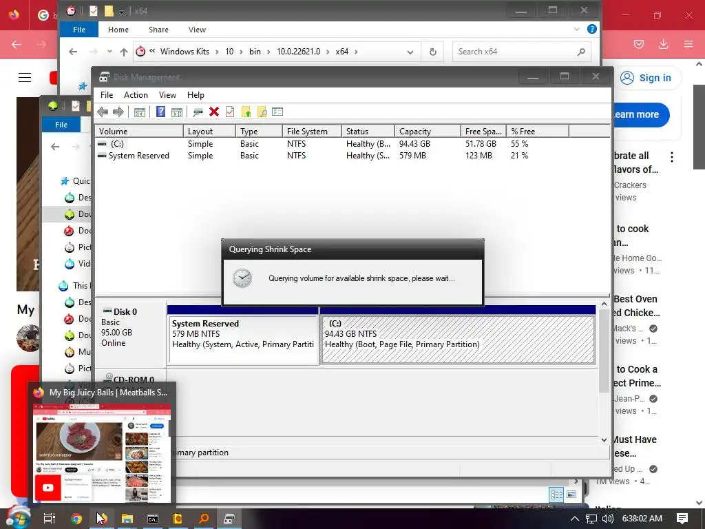Viewport: 705px width, 529px height.
Task: Click the chevron after x64 in the address path
Action: (356, 52)
